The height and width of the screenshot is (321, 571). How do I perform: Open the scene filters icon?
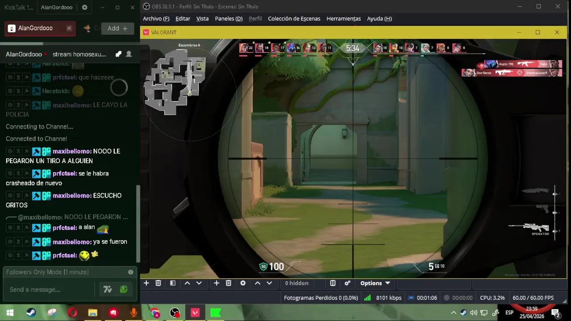coord(173,283)
